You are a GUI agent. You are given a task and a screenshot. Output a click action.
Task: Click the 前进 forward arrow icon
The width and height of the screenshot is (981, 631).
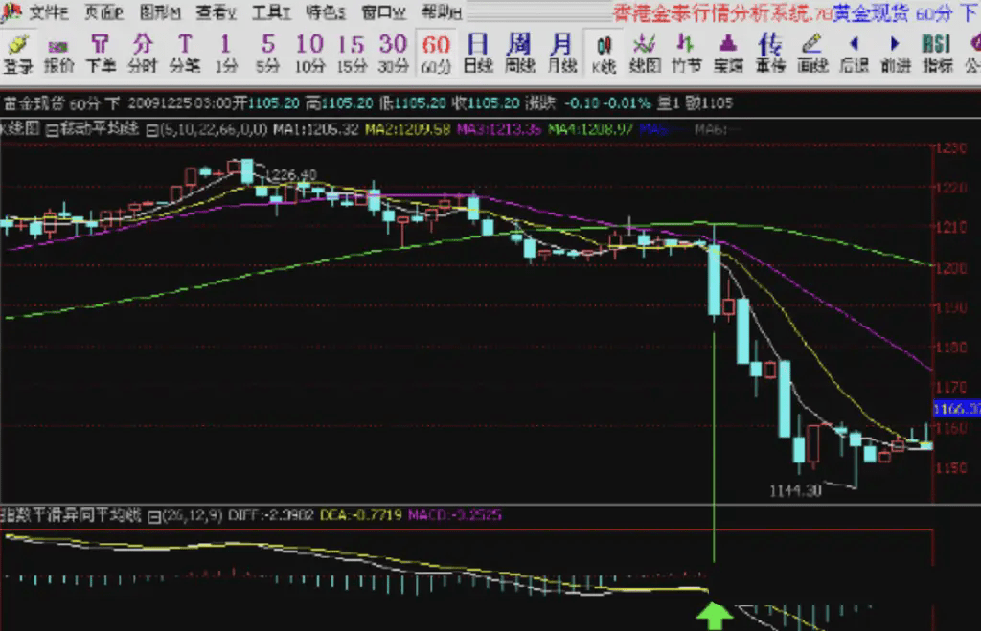coord(896,54)
